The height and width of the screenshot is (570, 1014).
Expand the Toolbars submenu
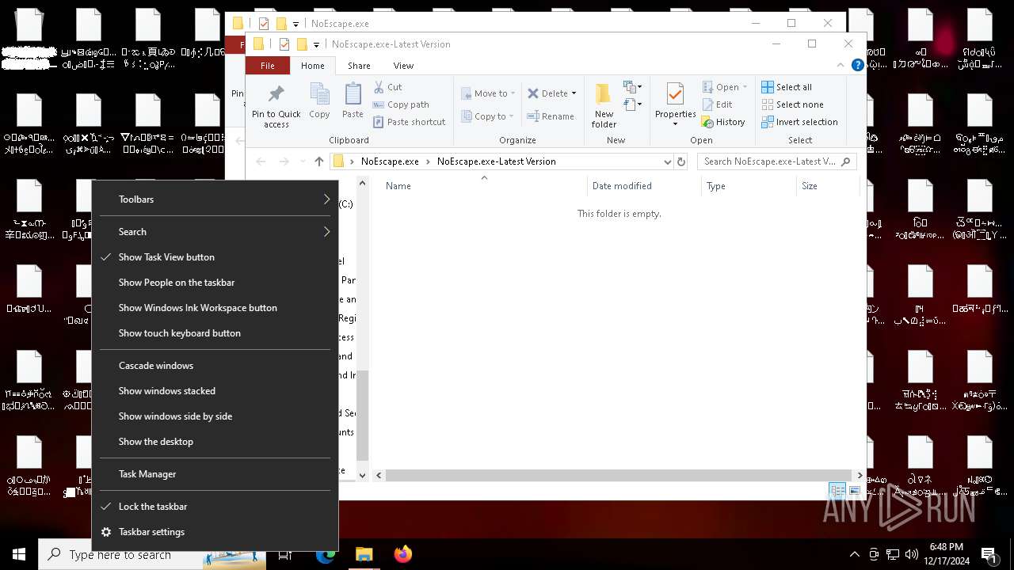tap(215, 199)
